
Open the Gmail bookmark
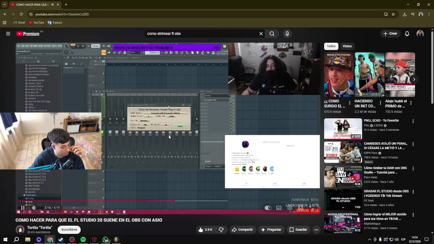pyautogui.click(x=19, y=23)
